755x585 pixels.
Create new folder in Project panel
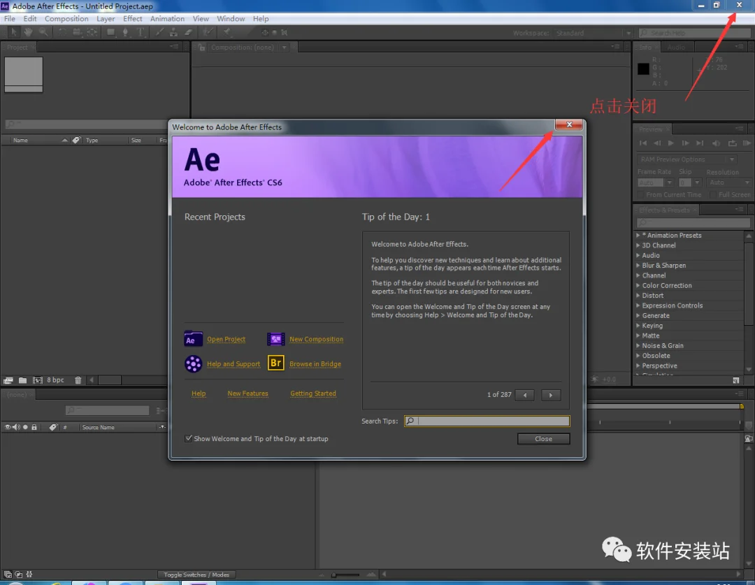22,380
